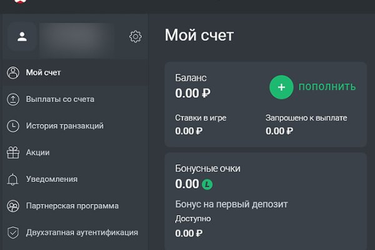375x250 pixels.
Task: Select Акции in the sidebar
Action: pos(37,152)
